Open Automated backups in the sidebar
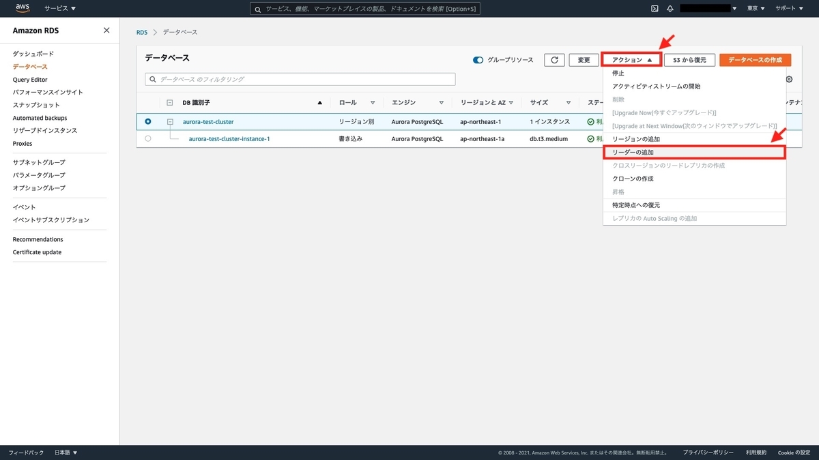 click(x=40, y=118)
